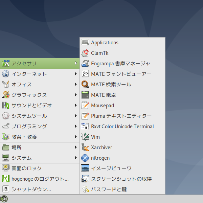Launch ClamTk via its target icon
This screenshot has height=203, width=203.
(85, 53)
